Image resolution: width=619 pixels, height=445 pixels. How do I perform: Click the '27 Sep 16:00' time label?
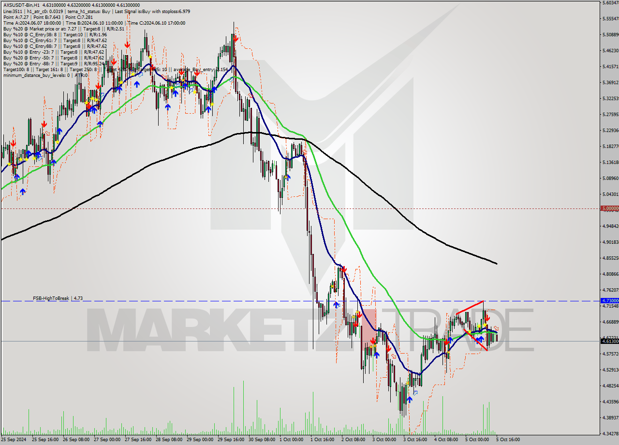tap(138, 440)
